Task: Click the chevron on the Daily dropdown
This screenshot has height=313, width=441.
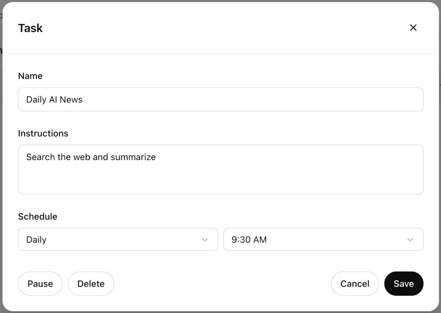Action: point(205,239)
